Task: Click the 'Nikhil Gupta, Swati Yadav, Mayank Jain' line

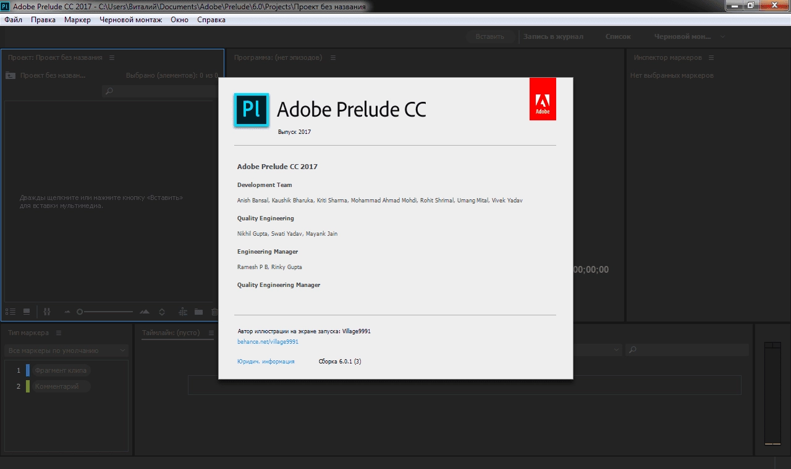Action: pos(287,234)
